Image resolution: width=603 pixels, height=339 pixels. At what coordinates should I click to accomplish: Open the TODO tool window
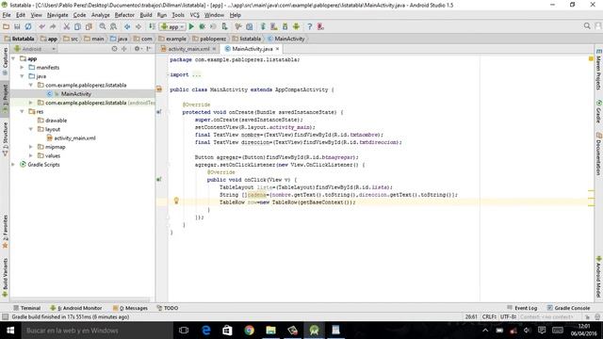[x=168, y=308]
